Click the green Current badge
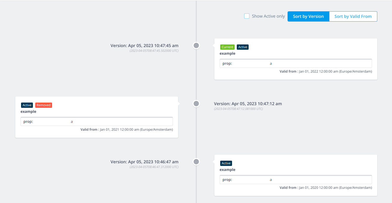The image size is (392, 203). pos(227,47)
